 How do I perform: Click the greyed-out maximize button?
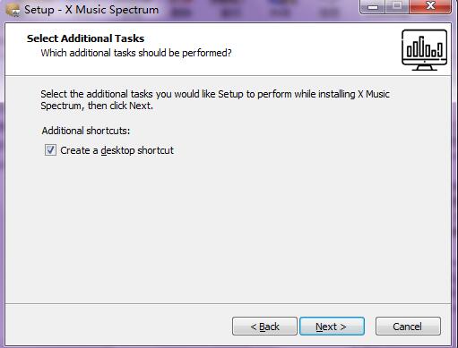pos(397,6)
